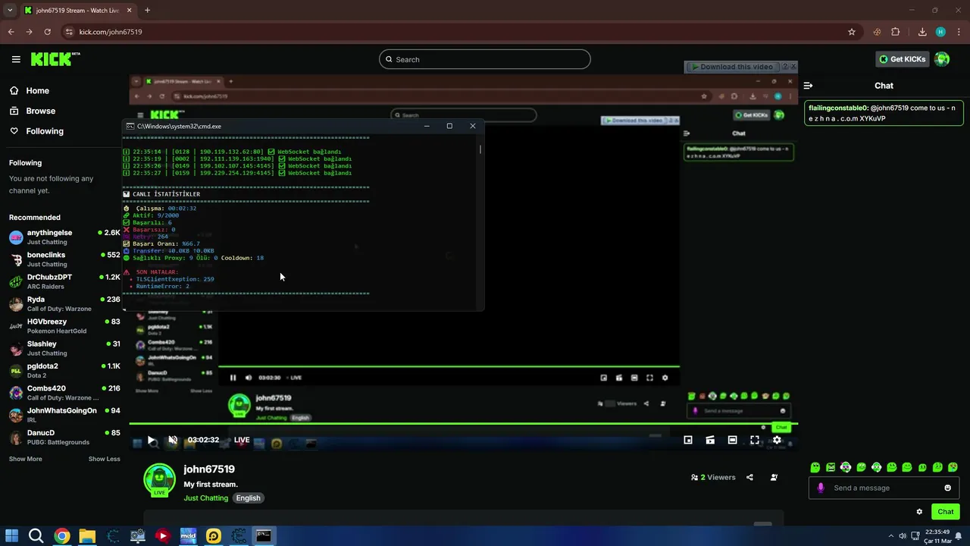The height and width of the screenshot is (546, 970).
Task: Open the Kick hamburger menu
Action: coord(16,59)
